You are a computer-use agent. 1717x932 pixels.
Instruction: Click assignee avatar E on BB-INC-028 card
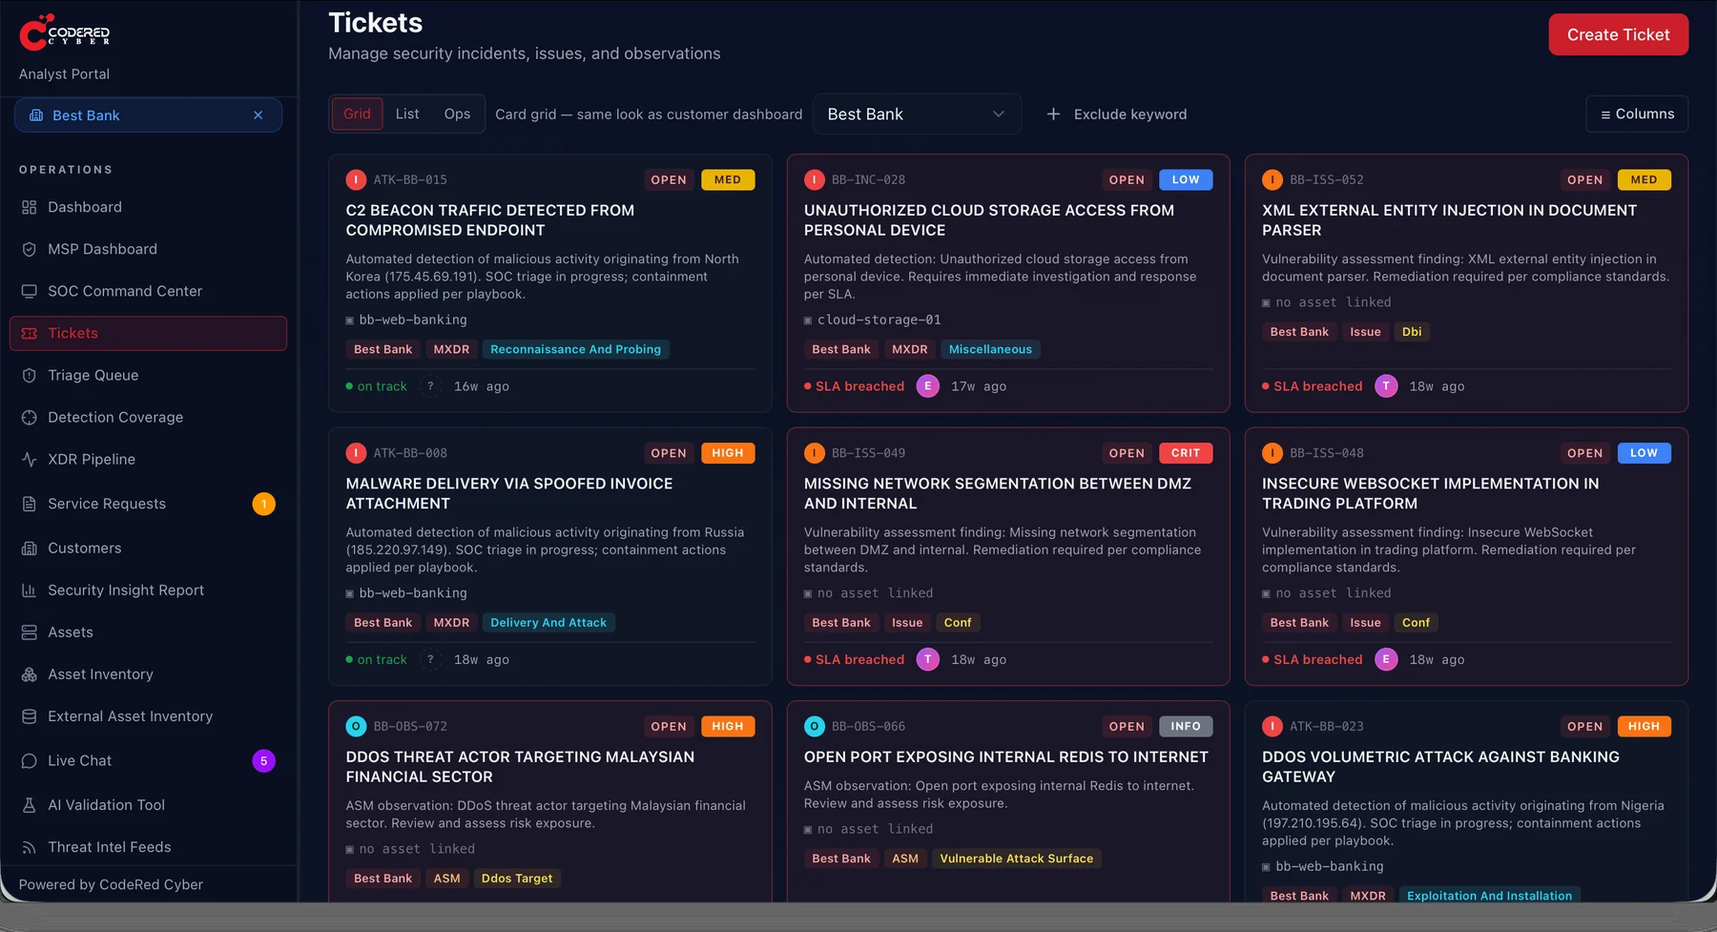pos(928,386)
